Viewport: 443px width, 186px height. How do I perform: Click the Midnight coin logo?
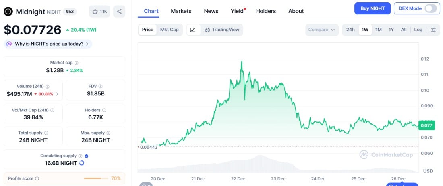8,12
